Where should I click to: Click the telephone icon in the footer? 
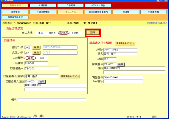pyautogui.click(x=35, y=116)
